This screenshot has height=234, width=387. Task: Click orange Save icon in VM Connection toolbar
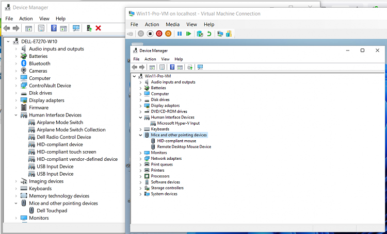(x=168, y=34)
